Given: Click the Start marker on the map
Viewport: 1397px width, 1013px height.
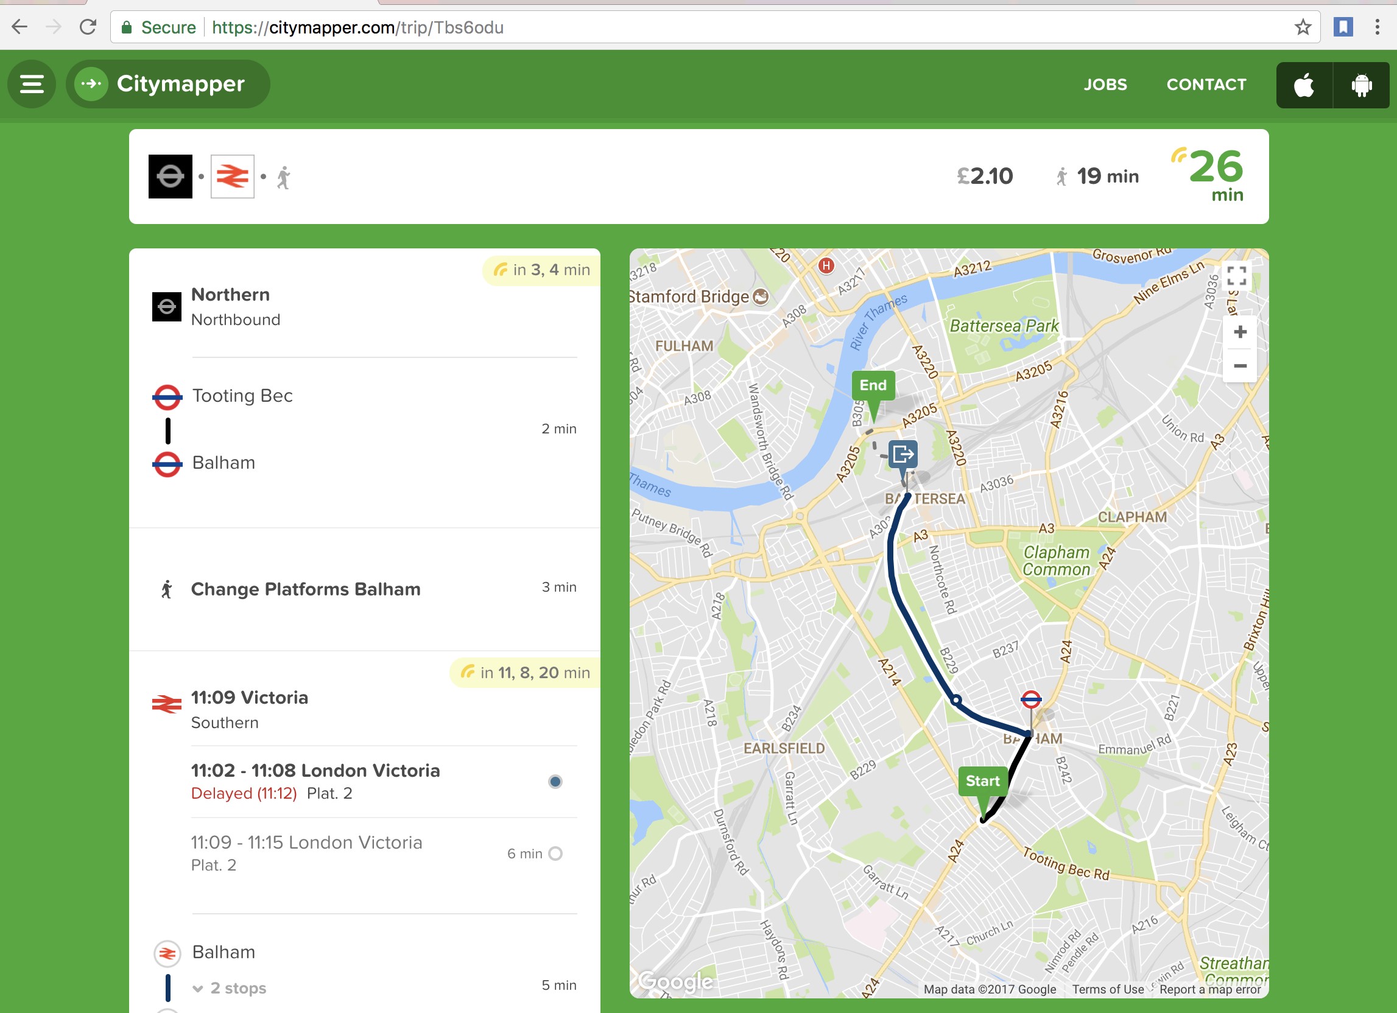Looking at the screenshot, I should (x=982, y=781).
